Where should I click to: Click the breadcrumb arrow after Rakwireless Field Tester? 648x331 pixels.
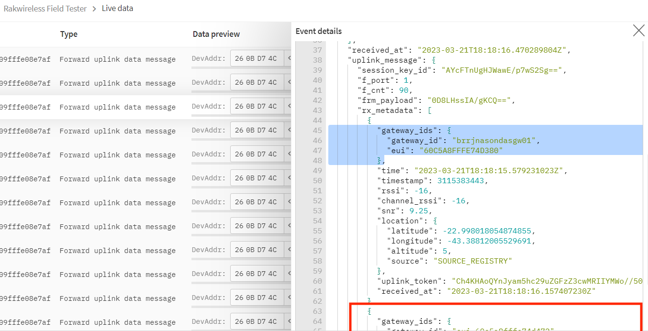pos(94,8)
